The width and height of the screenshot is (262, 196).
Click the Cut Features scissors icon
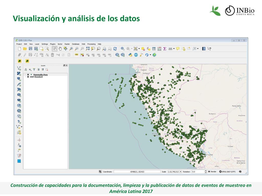click(58, 55)
